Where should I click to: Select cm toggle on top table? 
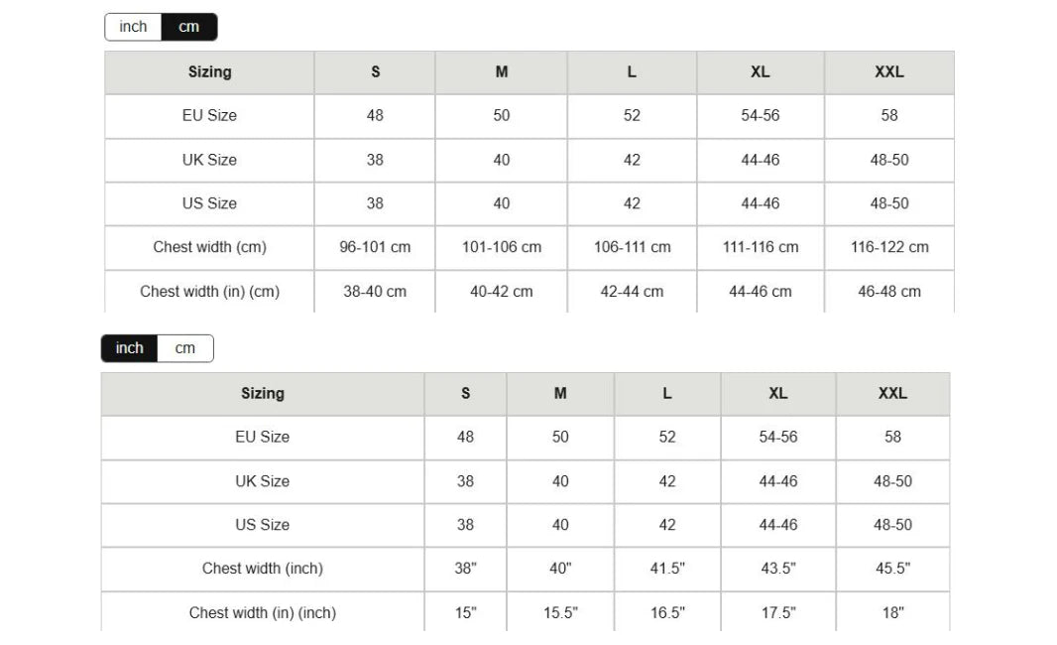(x=188, y=27)
